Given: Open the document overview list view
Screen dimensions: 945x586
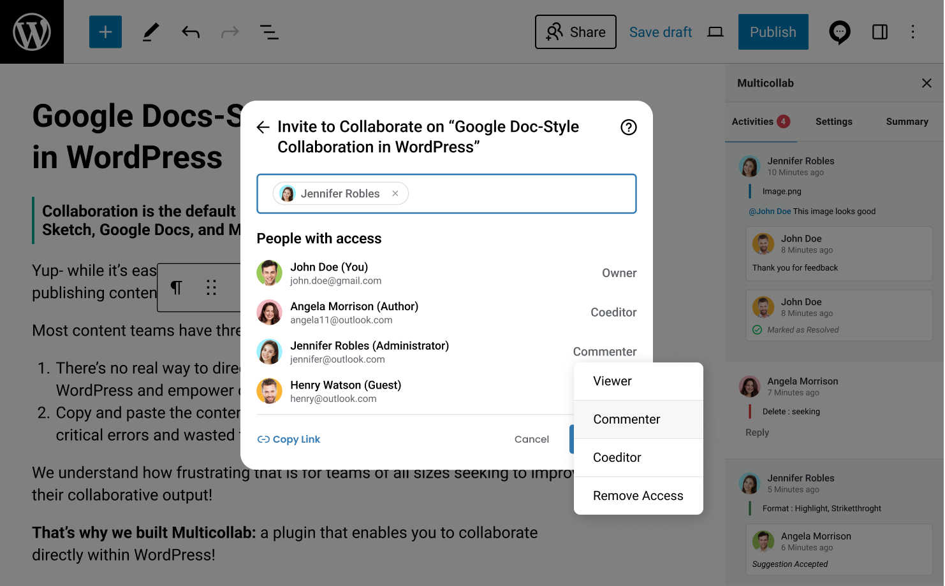Looking at the screenshot, I should [x=269, y=32].
